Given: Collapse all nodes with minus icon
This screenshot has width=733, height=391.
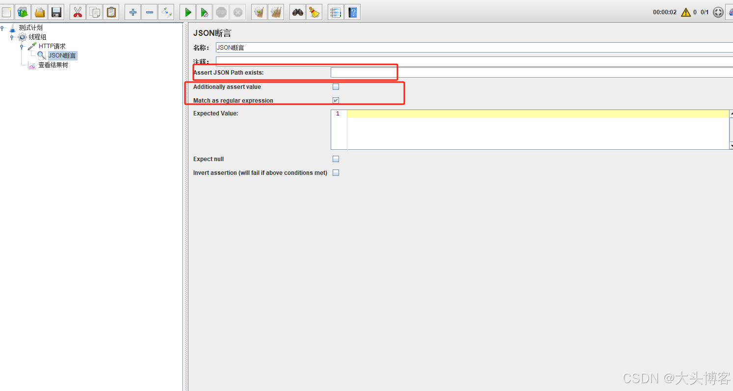Looking at the screenshot, I should click(x=149, y=12).
